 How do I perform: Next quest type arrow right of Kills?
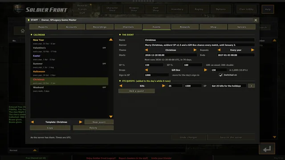pyautogui.click(x=163, y=86)
